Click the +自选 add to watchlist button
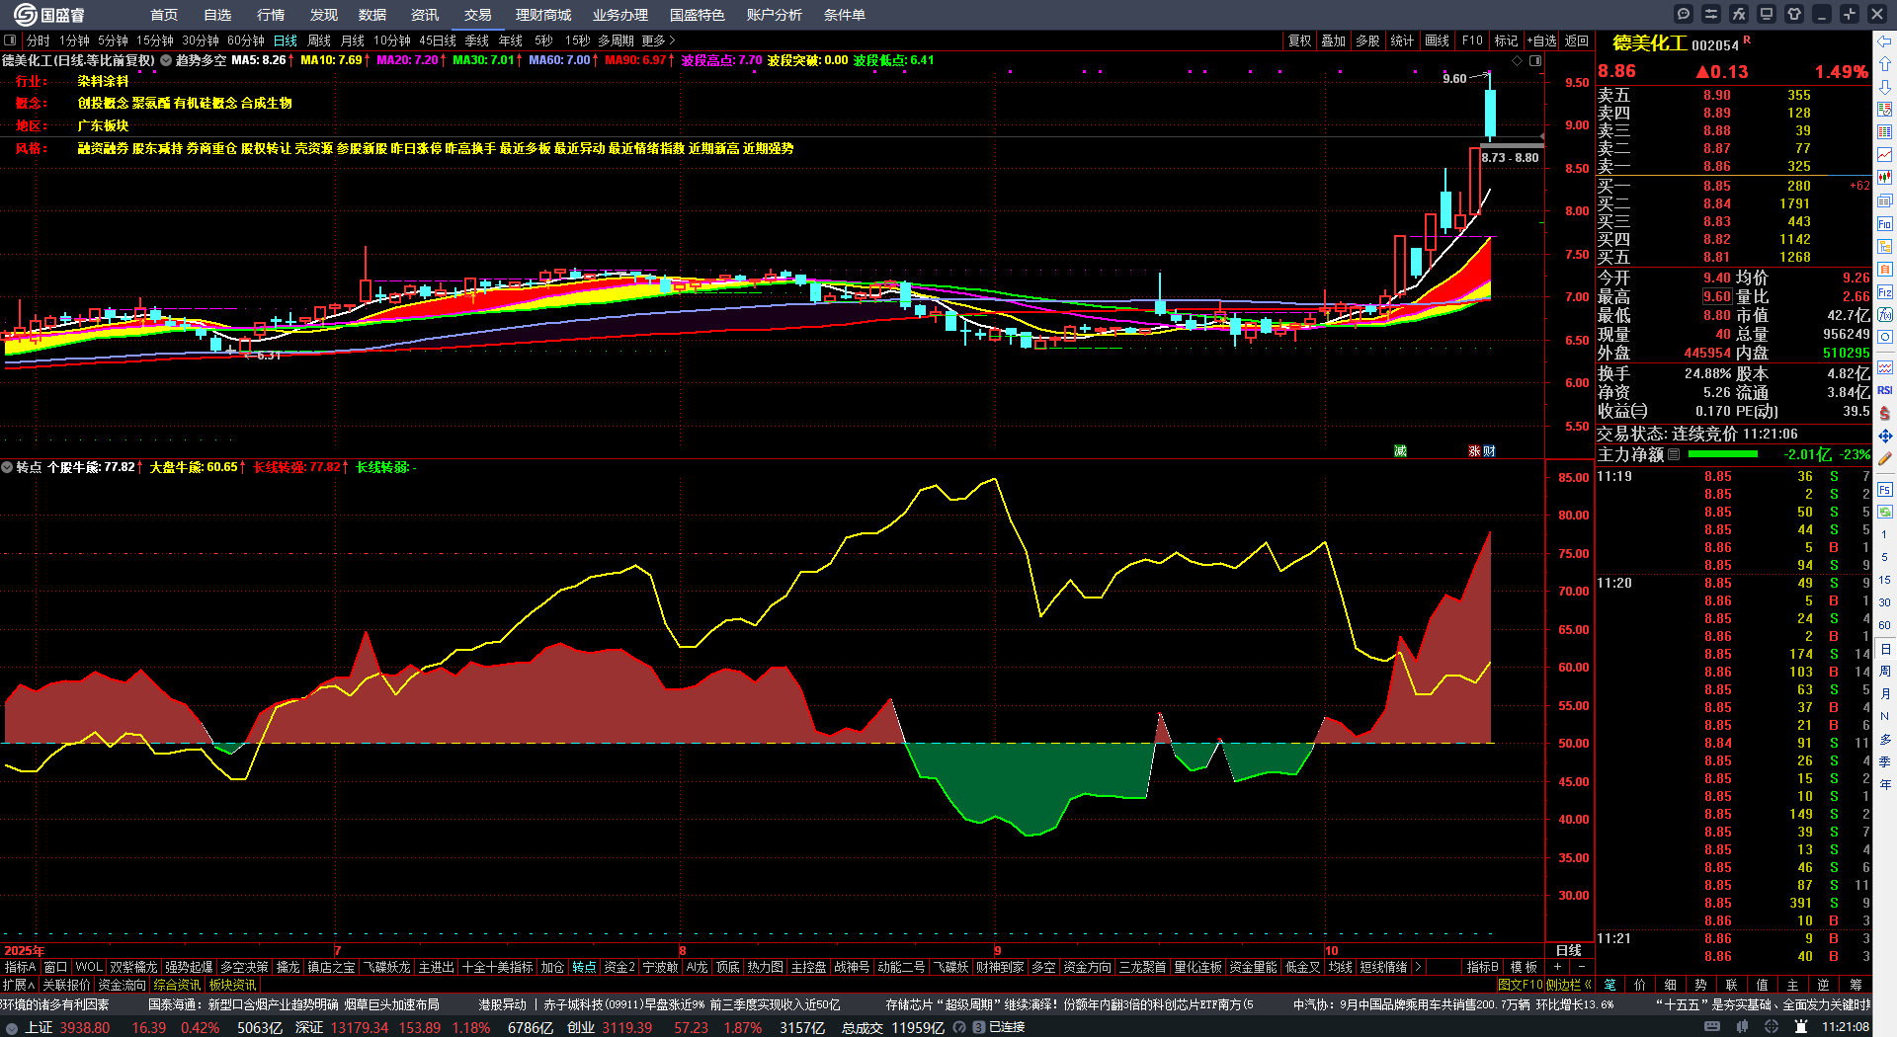 click(x=1541, y=40)
